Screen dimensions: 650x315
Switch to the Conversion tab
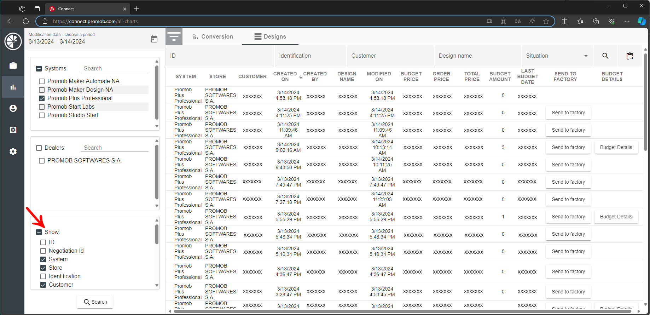pos(213,36)
